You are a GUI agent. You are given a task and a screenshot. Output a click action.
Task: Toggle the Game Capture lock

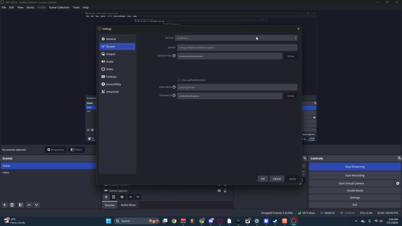[x=225, y=191]
